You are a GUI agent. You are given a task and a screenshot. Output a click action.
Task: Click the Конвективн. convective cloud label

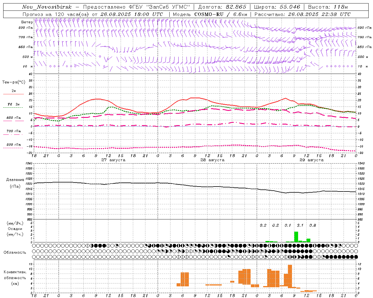[15, 272]
